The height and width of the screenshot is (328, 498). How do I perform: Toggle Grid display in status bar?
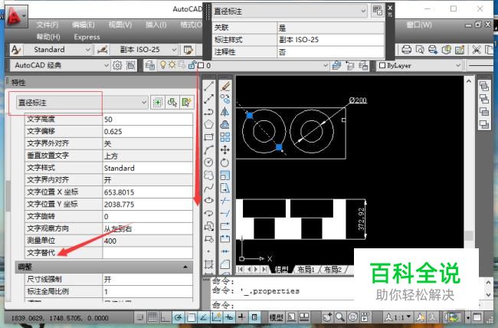152,317
